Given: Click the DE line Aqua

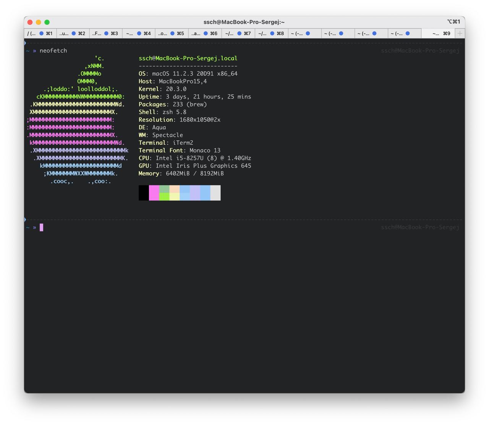Looking at the screenshot, I should pyautogui.click(x=152, y=127).
